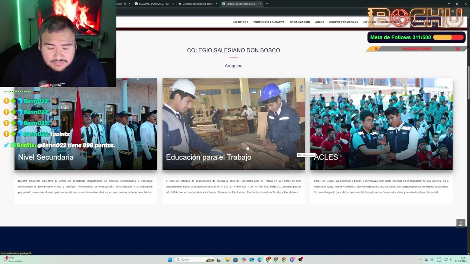Image resolution: width=470 pixels, height=264 pixels.
Task: Close the Colegio Salesiano Don Bosco tab
Action: pyautogui.click(x=260, y=4)
